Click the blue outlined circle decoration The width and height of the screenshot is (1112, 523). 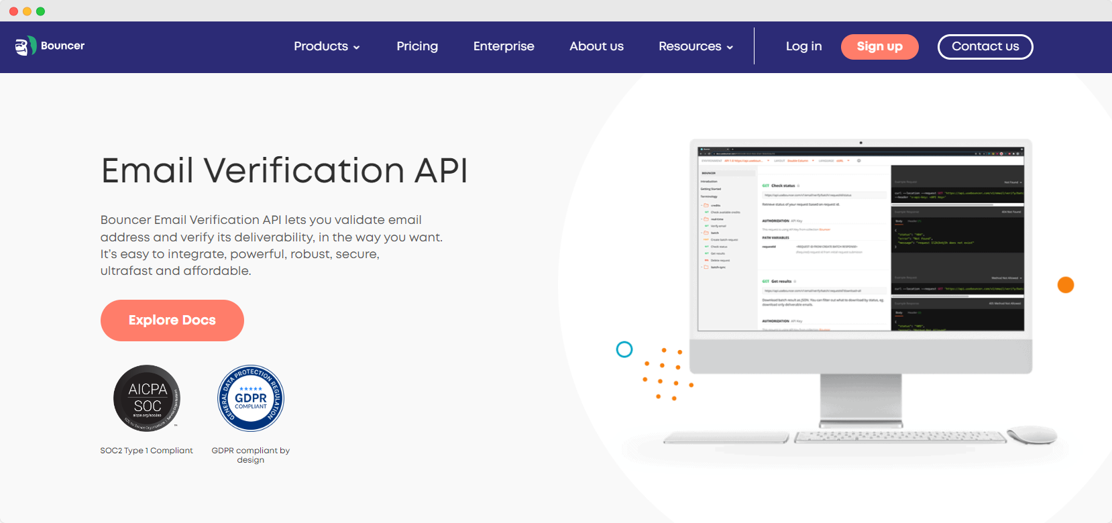(624, 349)
